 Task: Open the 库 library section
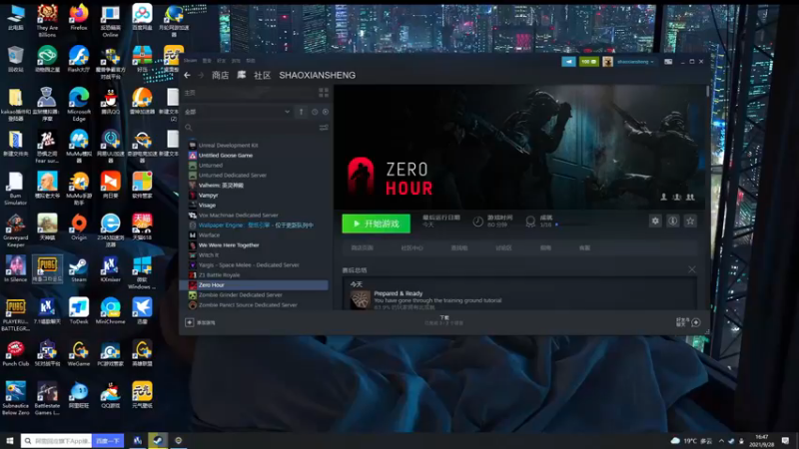coord(242,76)
